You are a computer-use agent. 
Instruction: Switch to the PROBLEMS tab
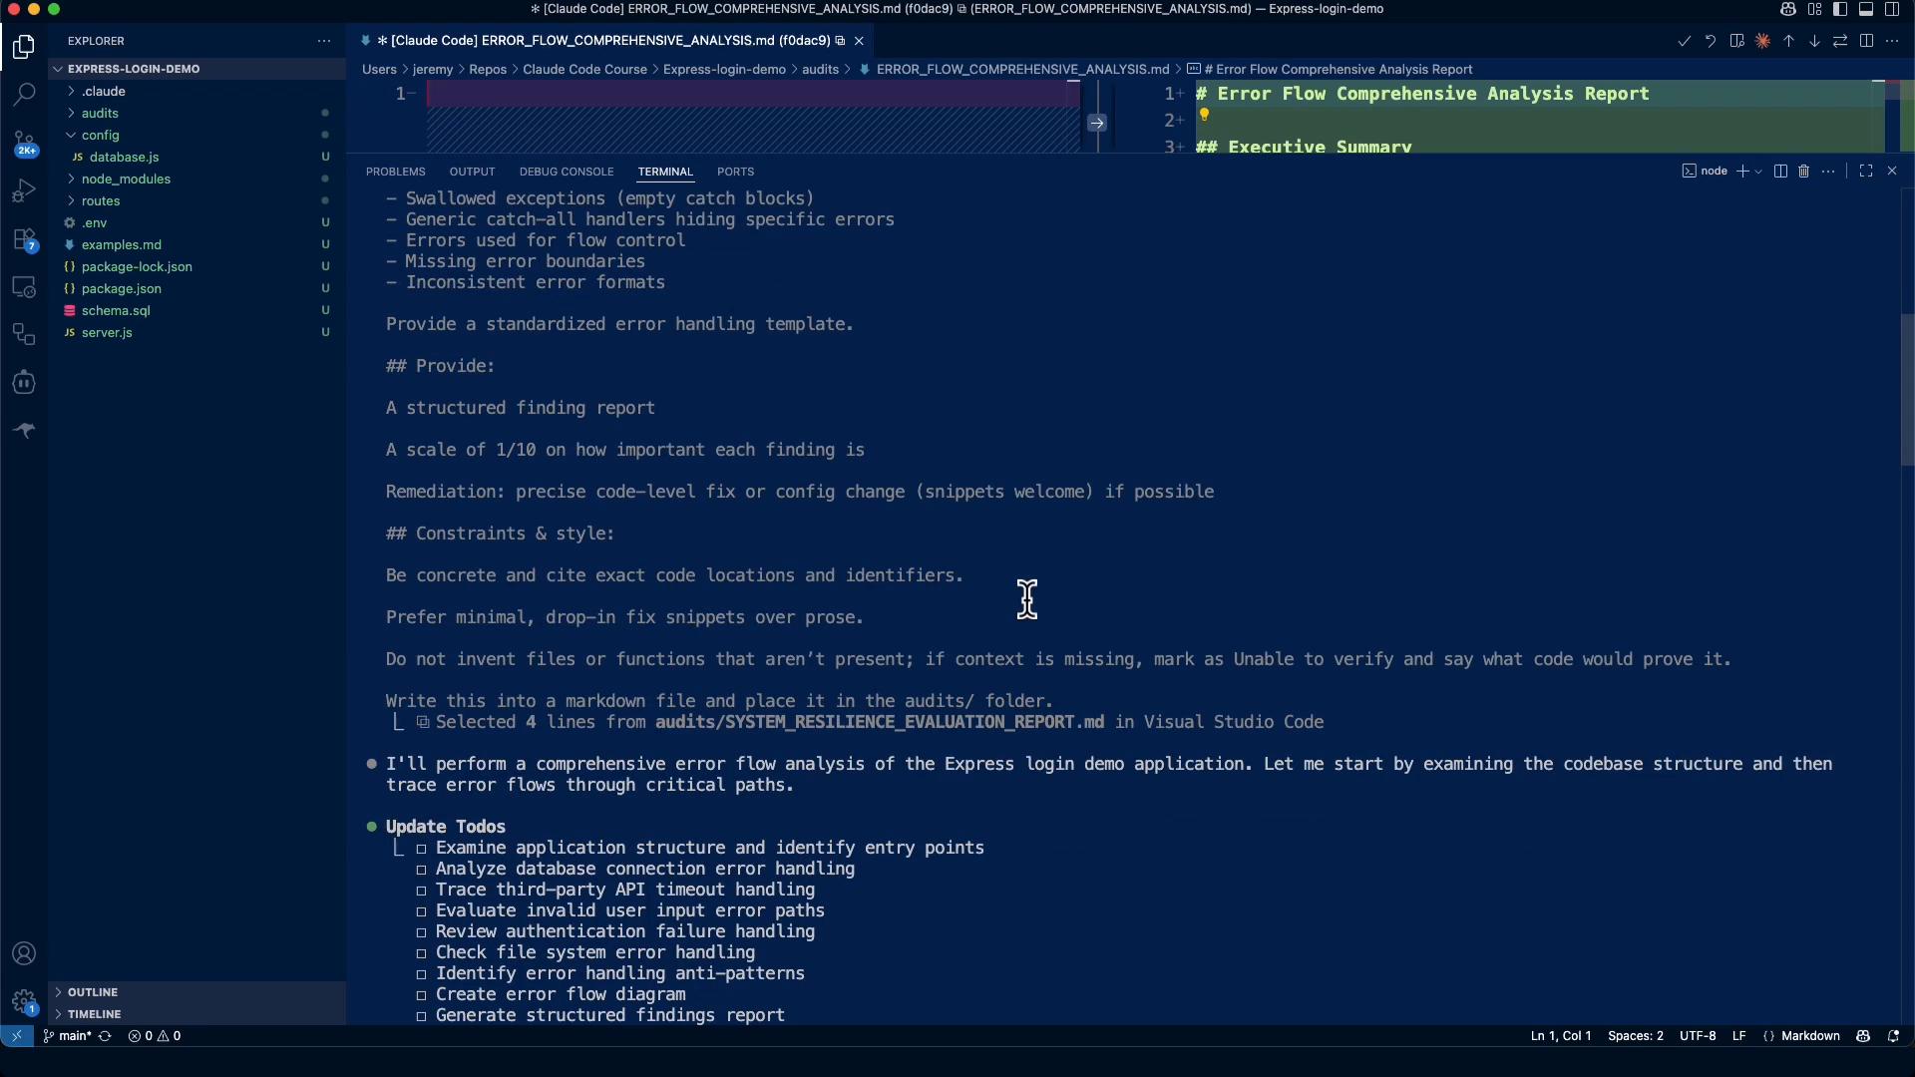[x=395, y=172]
